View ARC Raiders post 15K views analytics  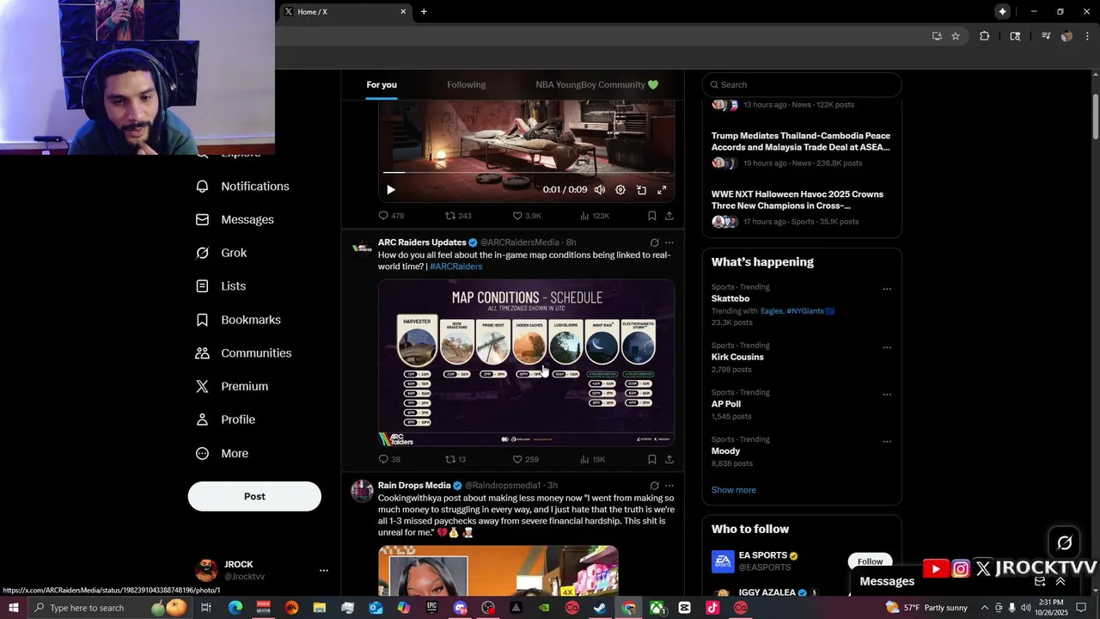coord(593,459)
